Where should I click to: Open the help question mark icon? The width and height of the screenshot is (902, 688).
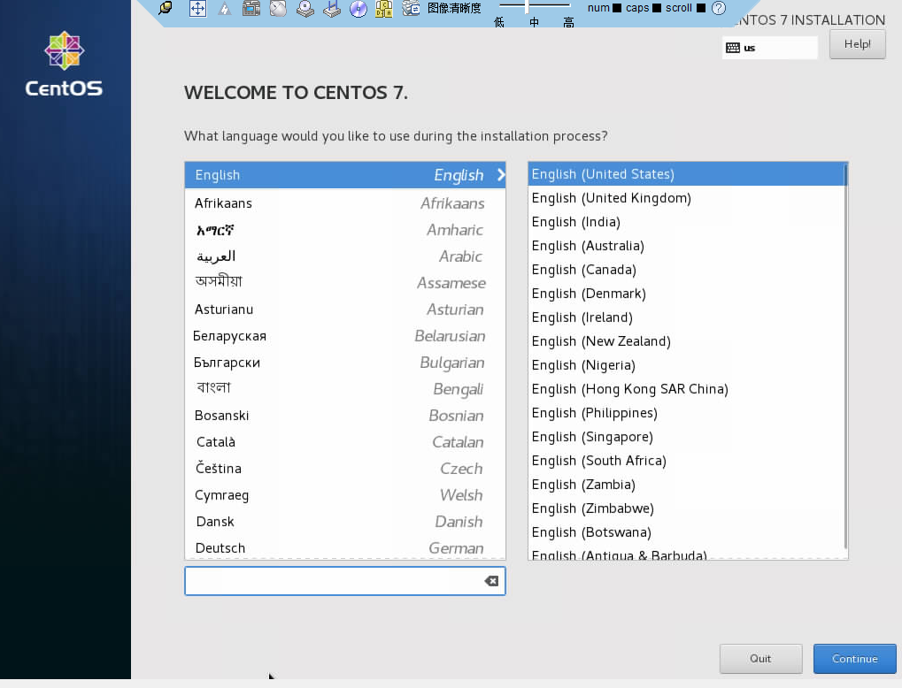[x=719, y=8]
